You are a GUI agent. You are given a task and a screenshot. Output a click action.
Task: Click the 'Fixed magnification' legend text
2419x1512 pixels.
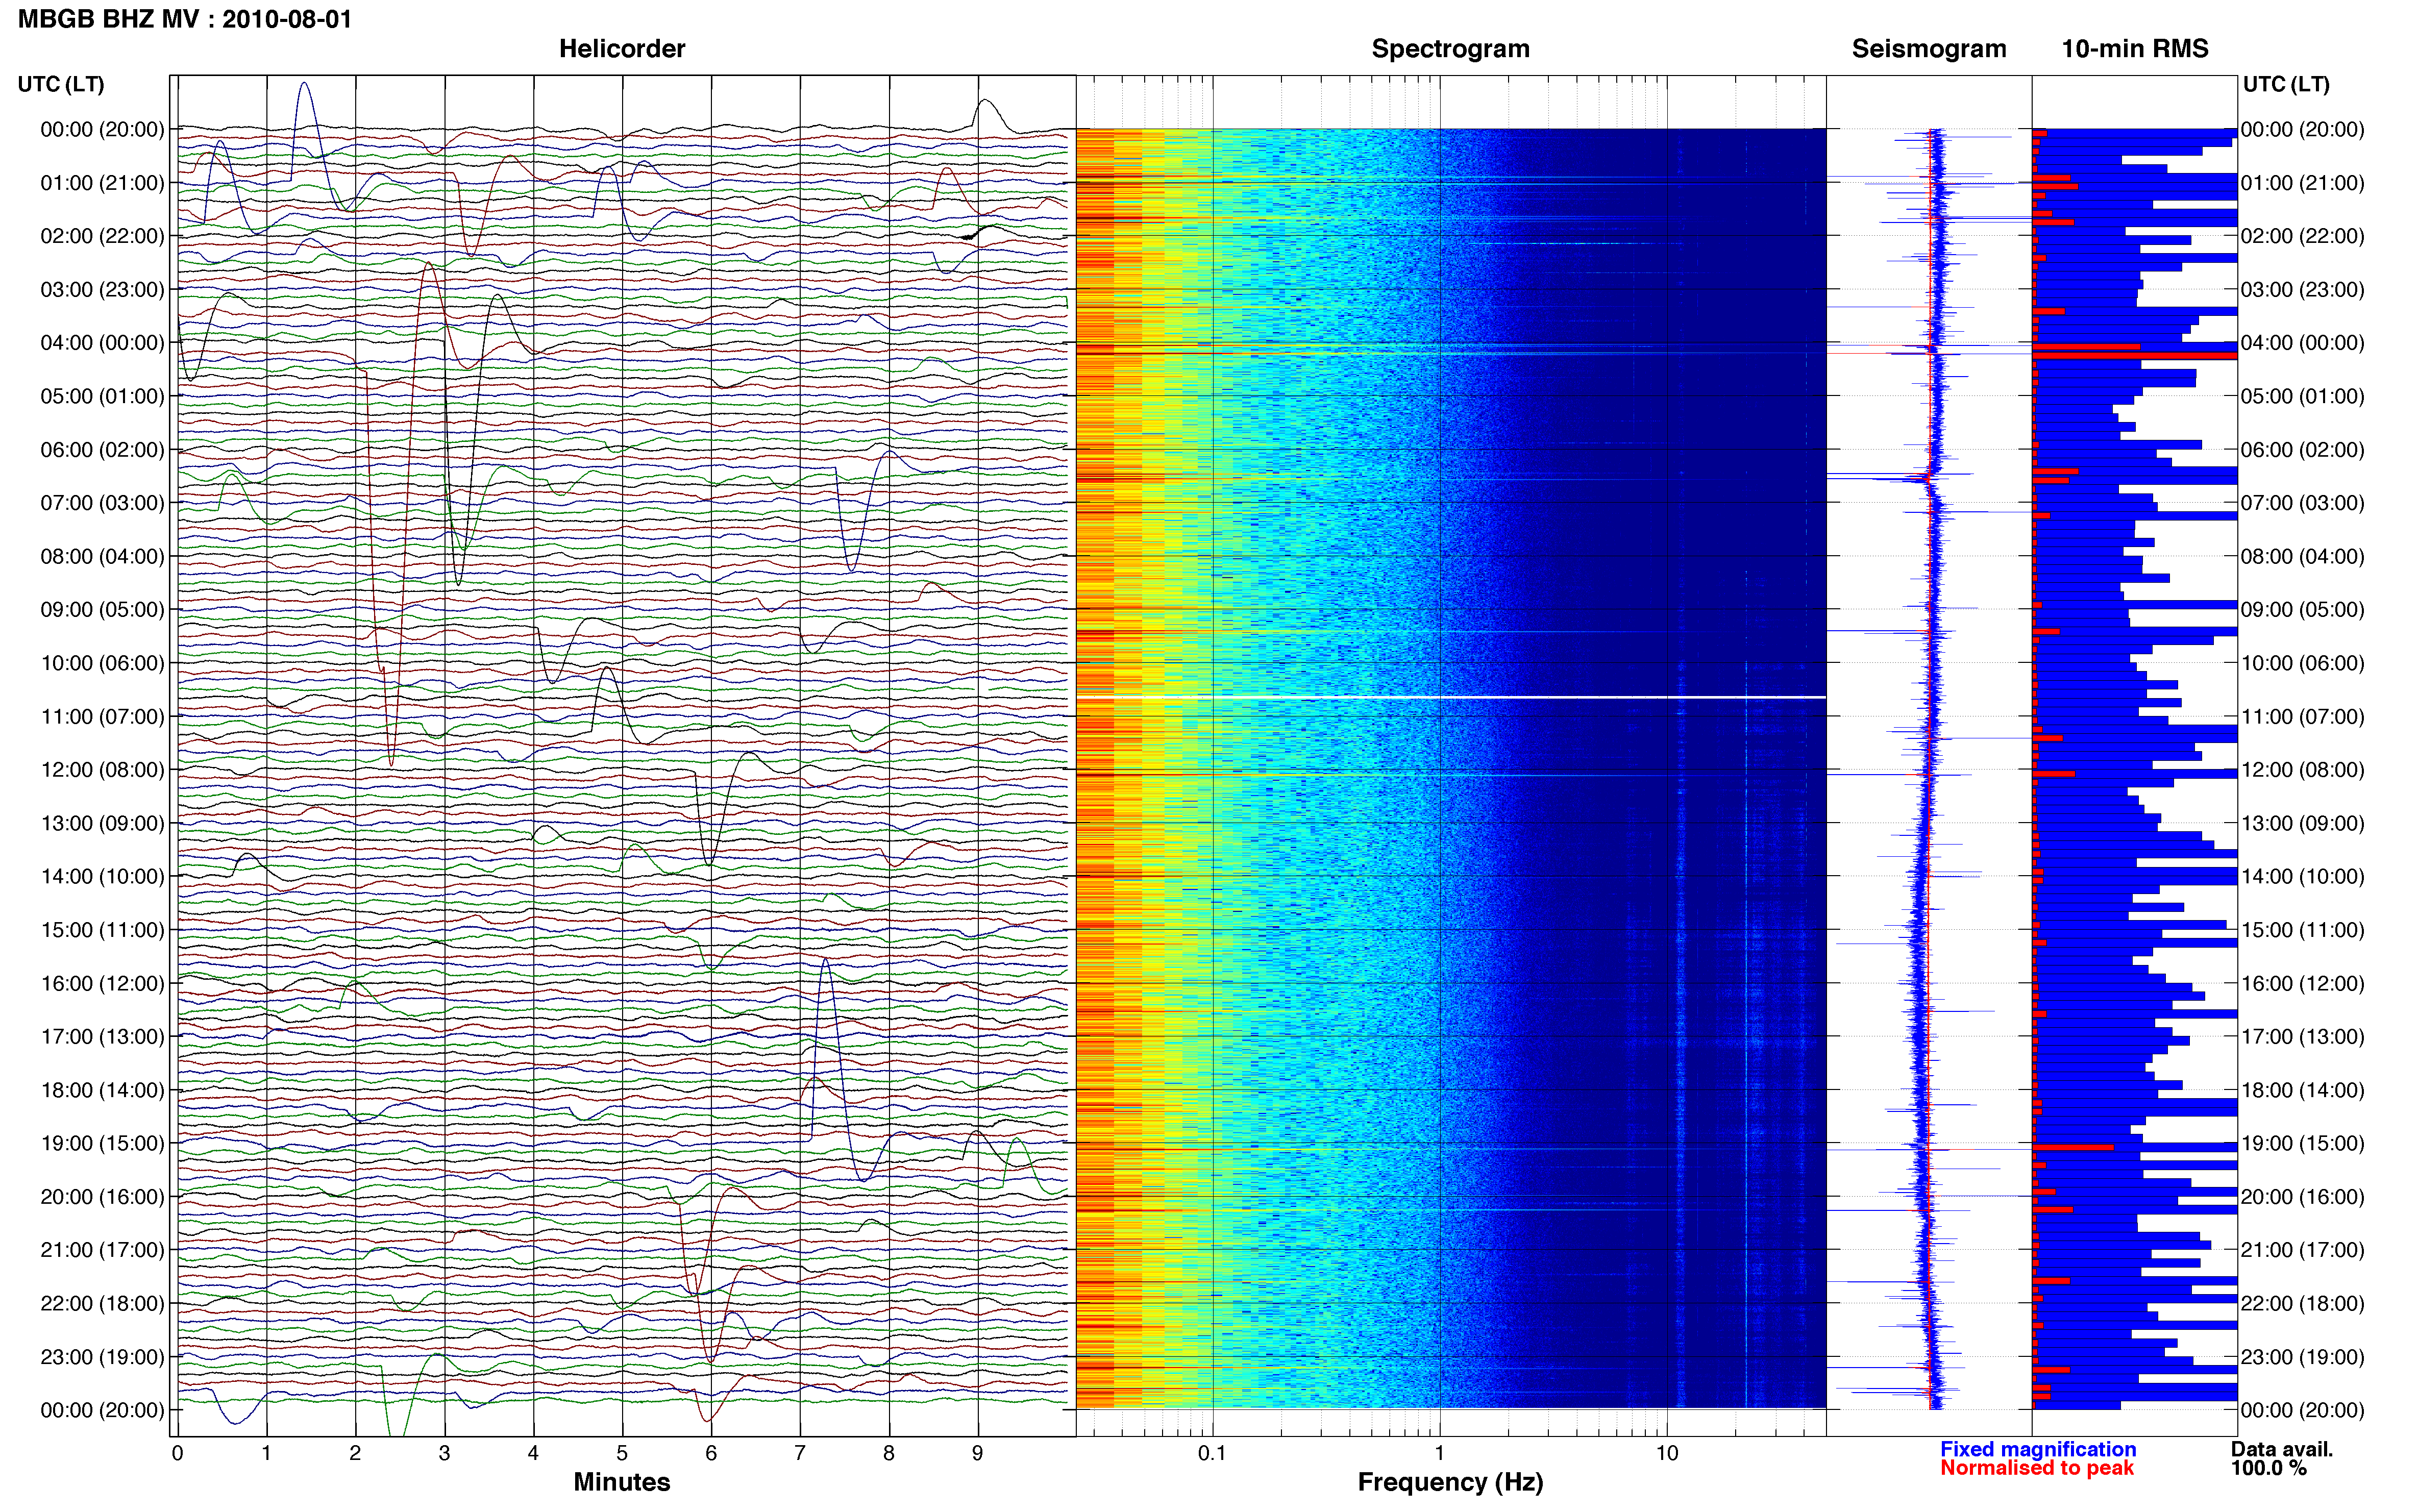pos(2038,1449)
